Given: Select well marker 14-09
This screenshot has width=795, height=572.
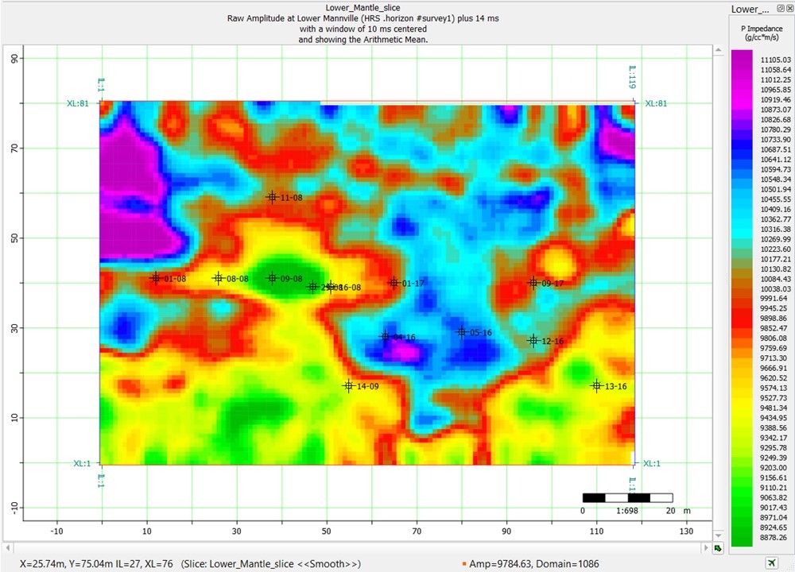Looking at the screenshot, I should pos(348,385).
